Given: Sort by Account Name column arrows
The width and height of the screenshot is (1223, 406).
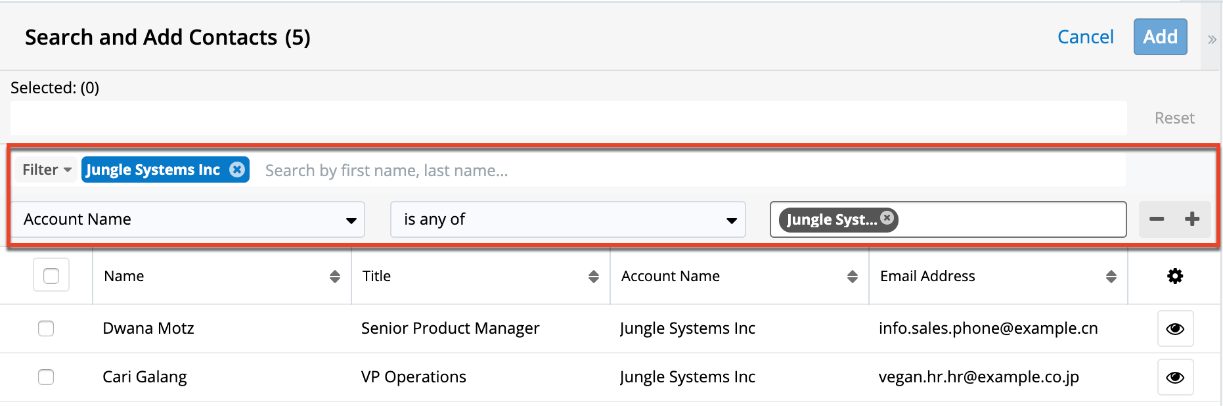Looking at the screenshot, I should pyautogui.click(x=853, y=277).
